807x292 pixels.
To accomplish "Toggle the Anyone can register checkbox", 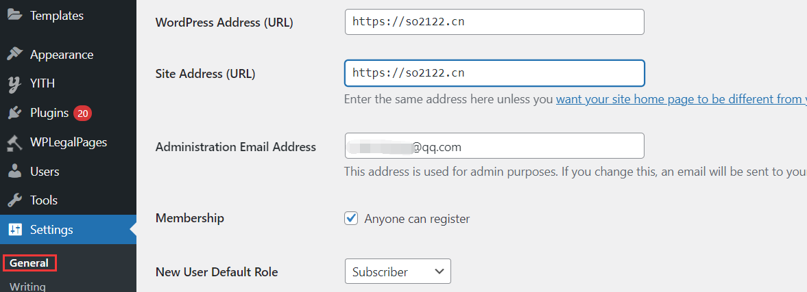I will (x=351, y=219).
